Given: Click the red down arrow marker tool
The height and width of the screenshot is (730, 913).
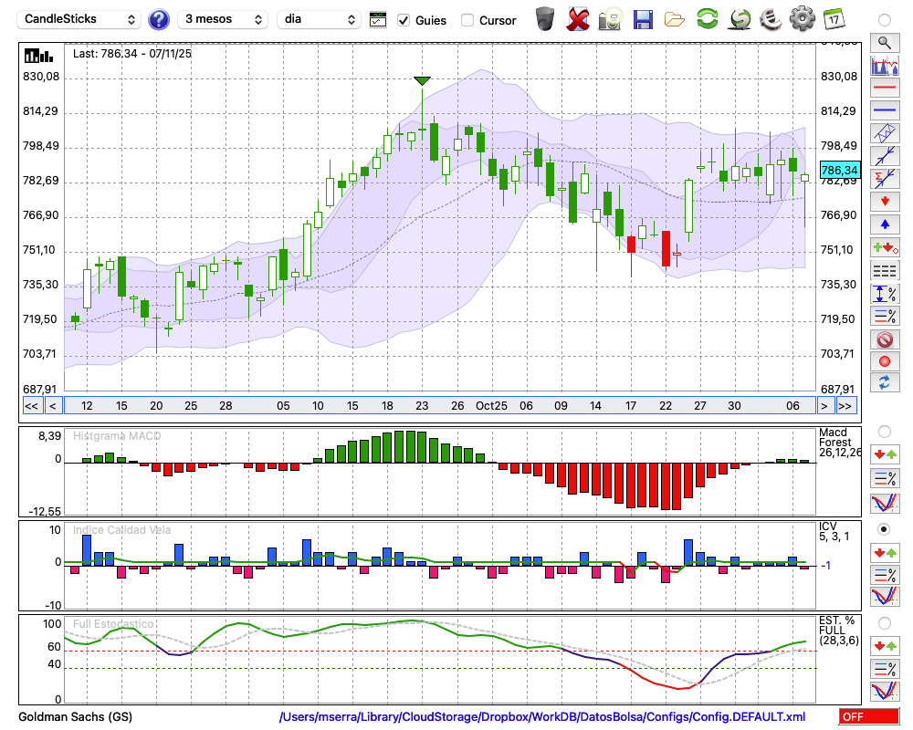Looking at the screenshot, I should click(x=884, y=201).
